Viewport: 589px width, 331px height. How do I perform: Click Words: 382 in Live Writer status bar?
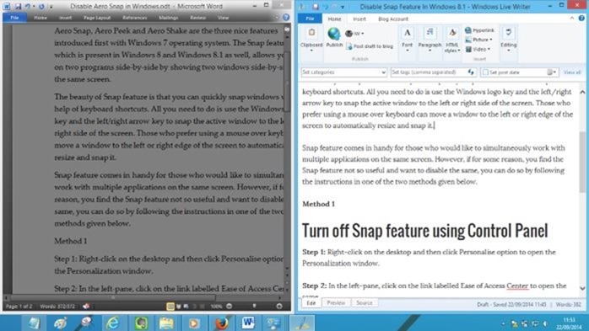pyautogui.click(x=569, y=304)
